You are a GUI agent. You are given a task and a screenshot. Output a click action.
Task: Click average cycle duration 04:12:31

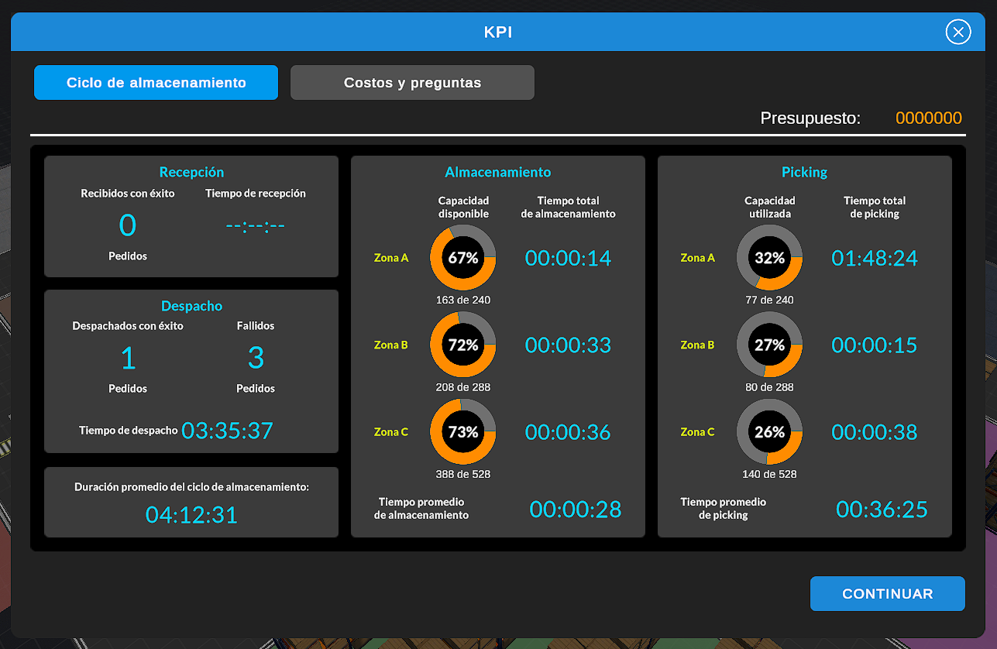click(x=191, y=515)
